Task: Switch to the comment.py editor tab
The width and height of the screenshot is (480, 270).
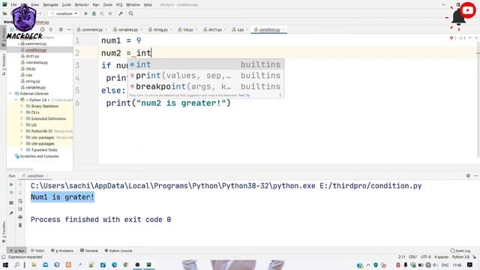Action: (92, 30)
